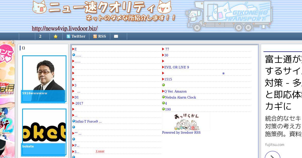Screen dimensions: 302x158
Task: Select the '2' navigation bar item
Action: coord(40,36)
